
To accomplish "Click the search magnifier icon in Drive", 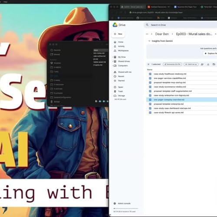I will tap(147, 25).
